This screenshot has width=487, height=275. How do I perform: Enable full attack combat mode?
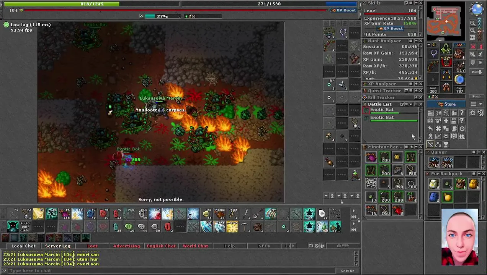tap(473, 46)
